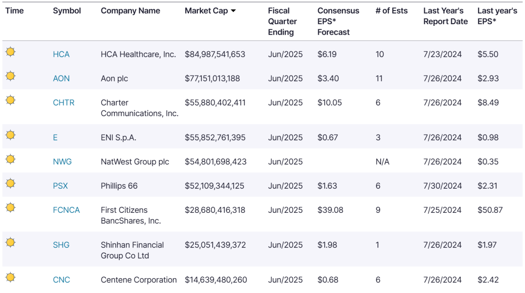Image resolution: width=525 pixels, height=293 pixels.
Task: Click the Time column header
Action: (x=14, y=11)
